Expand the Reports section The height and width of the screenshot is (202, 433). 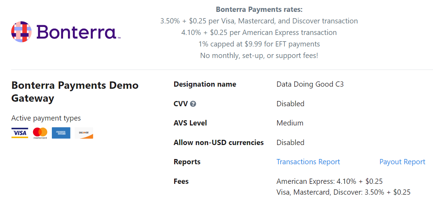(187, 161)
